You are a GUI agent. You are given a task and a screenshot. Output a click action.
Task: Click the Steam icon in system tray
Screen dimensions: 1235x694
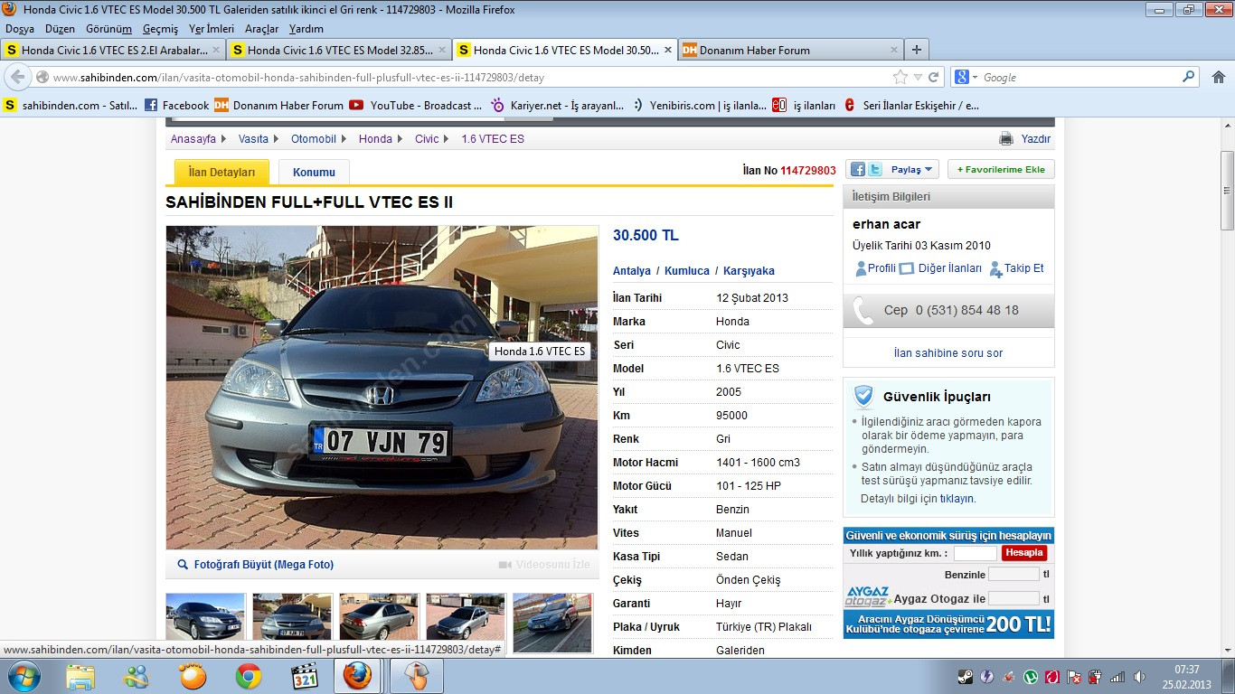[966, 677]
